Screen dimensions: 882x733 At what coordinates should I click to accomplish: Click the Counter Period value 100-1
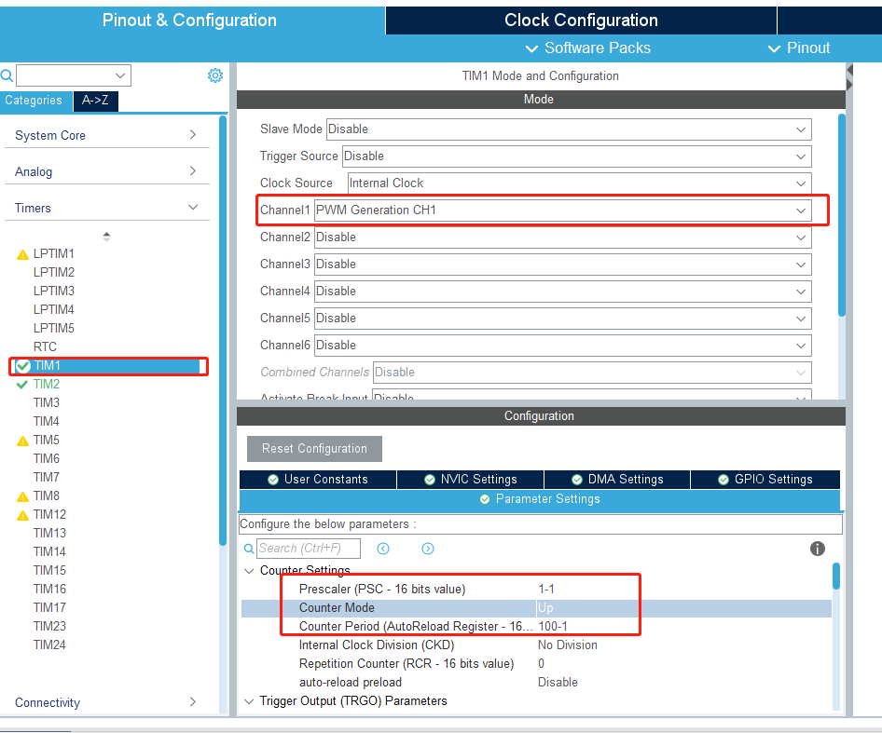[x=552, y=626]
